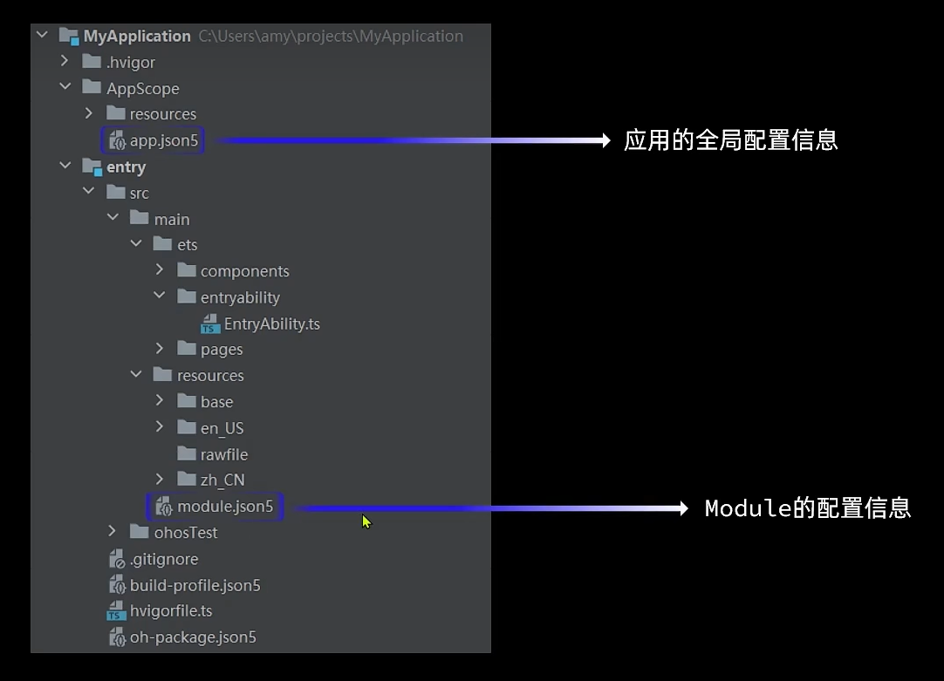Screen dimensions: 944x681
Task: Collapse the AppScope folder
Action: click(x=65, y=88)
